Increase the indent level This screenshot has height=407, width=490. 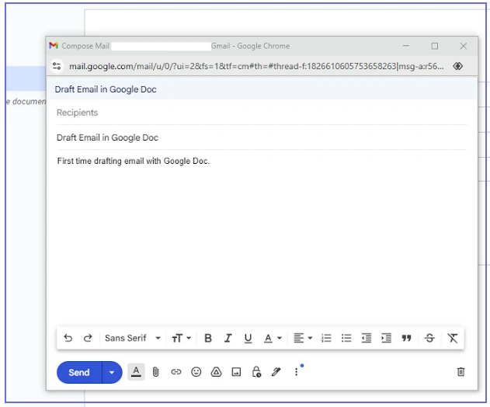click(x=386, y=338)
